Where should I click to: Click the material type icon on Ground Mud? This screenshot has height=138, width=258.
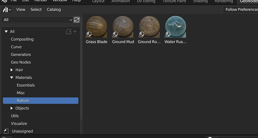115,34
